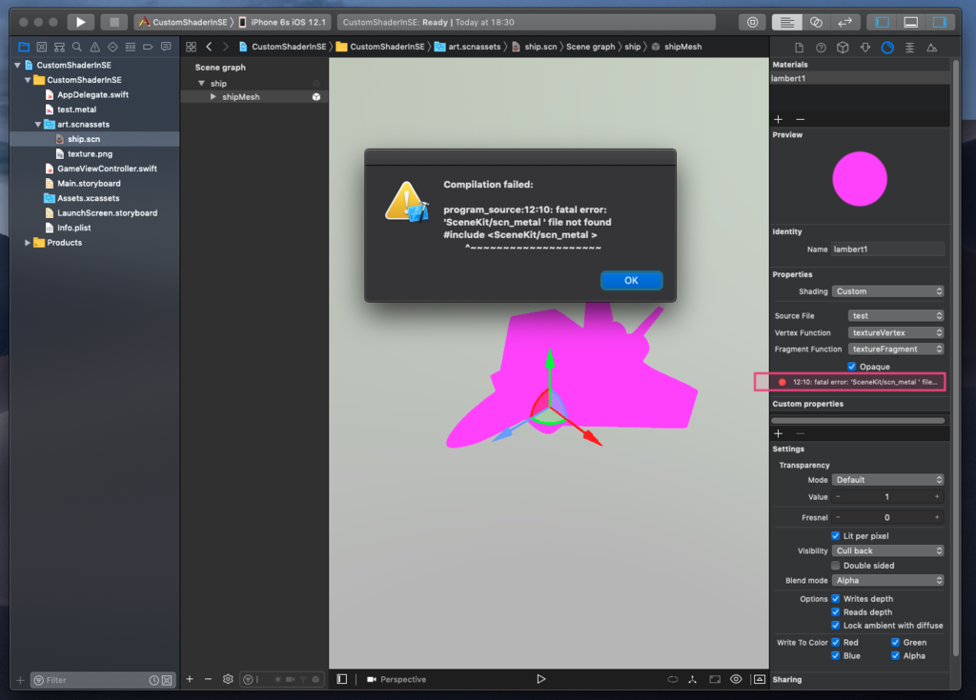Toggle the Debug area visibility
Viewport: 976px width, 700px height.
pos(910,22)
